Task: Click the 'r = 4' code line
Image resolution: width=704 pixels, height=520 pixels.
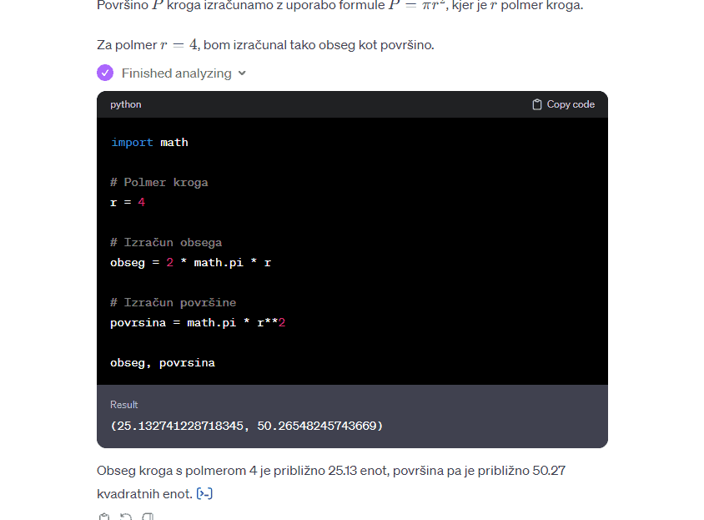Action: point(128,202)
